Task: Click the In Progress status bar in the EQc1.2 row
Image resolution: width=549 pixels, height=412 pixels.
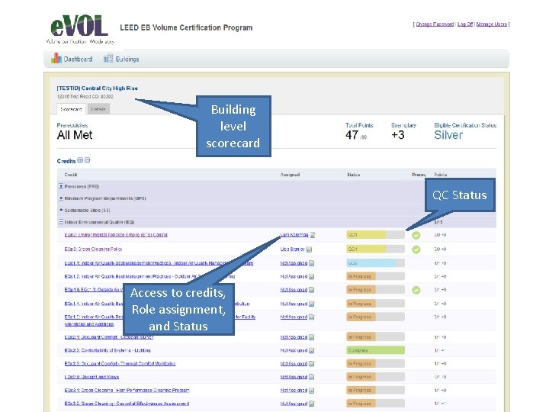Action: point(375,276)
